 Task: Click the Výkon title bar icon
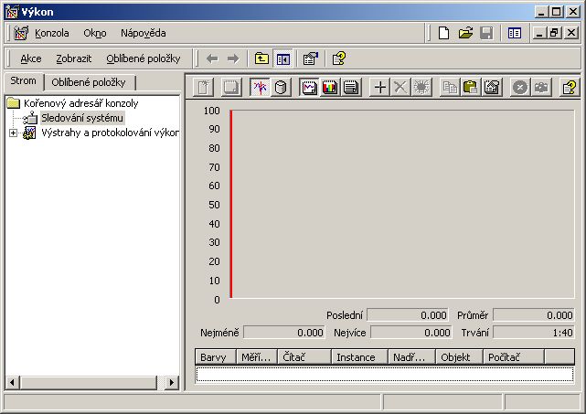[12, 12]
